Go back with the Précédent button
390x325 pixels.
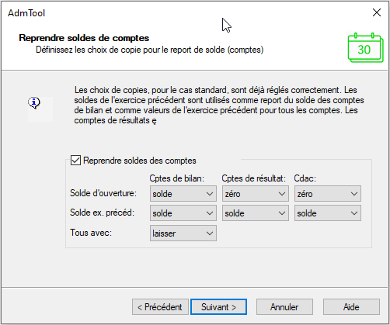[x=160, y=307]
